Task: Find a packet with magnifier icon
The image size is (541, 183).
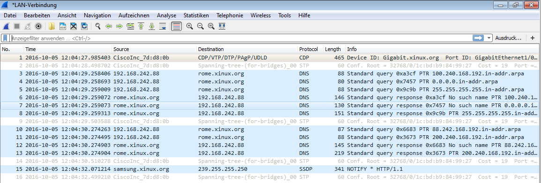Action: pyautogui.click(x=98, y=26)
